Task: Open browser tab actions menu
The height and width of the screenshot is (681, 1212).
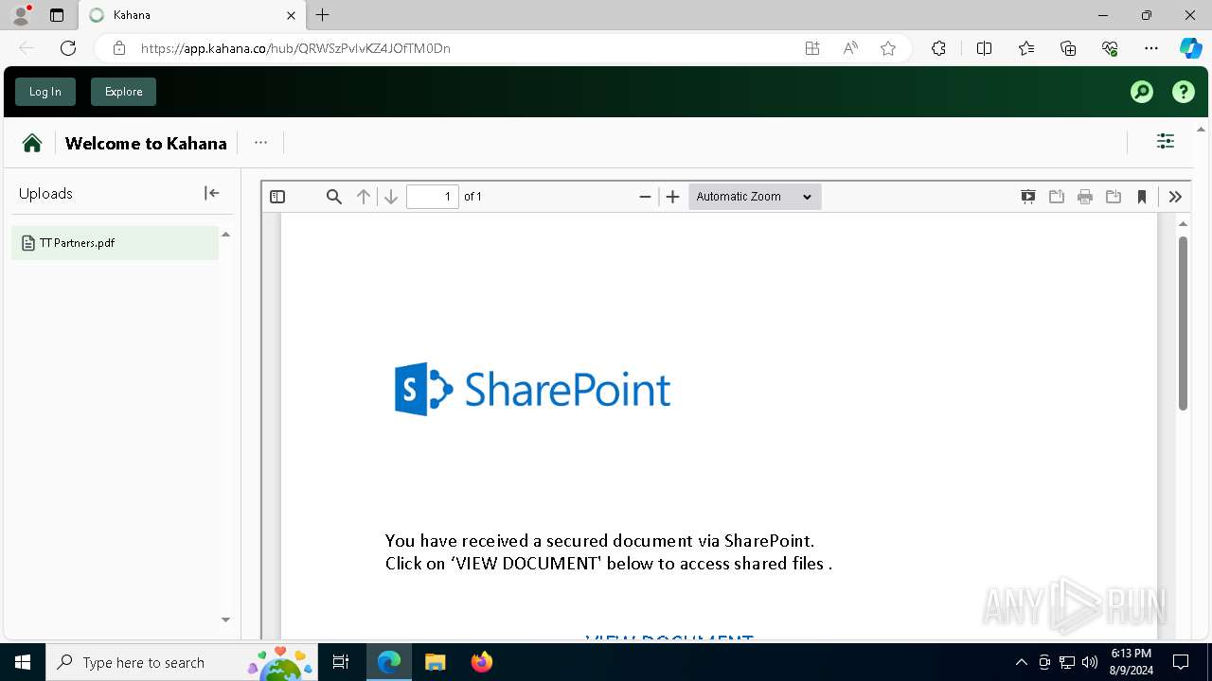Action: pyautogui.click(x=57, y=15)
